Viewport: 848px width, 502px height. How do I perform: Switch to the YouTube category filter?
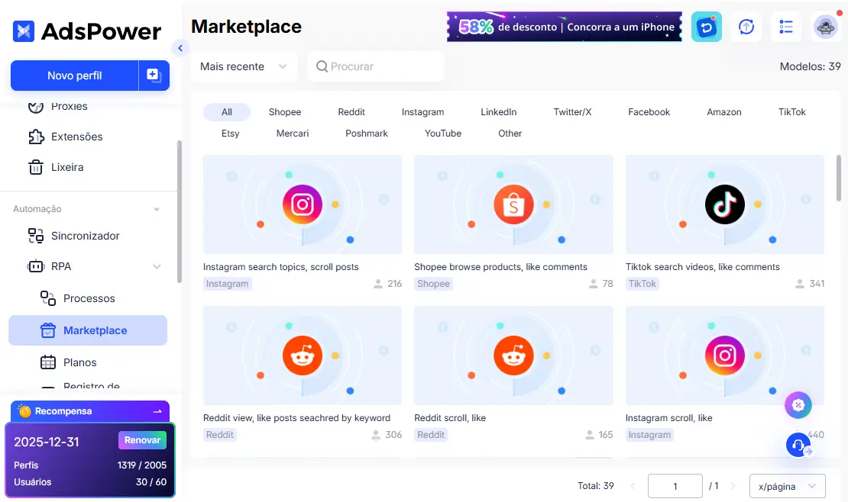(x=443, y=134)
